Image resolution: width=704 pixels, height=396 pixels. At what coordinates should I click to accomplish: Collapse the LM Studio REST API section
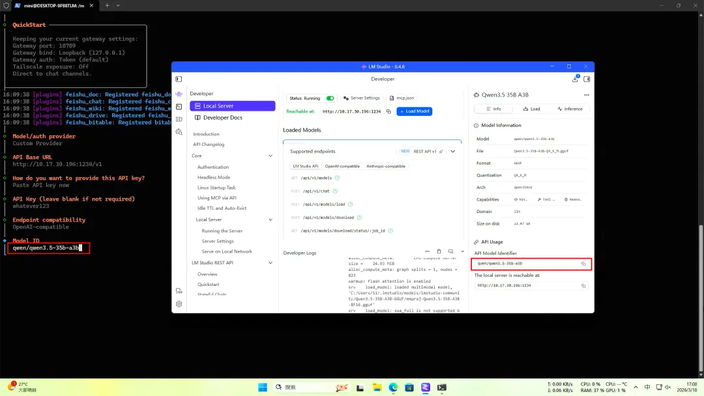(x=271, y=262)
